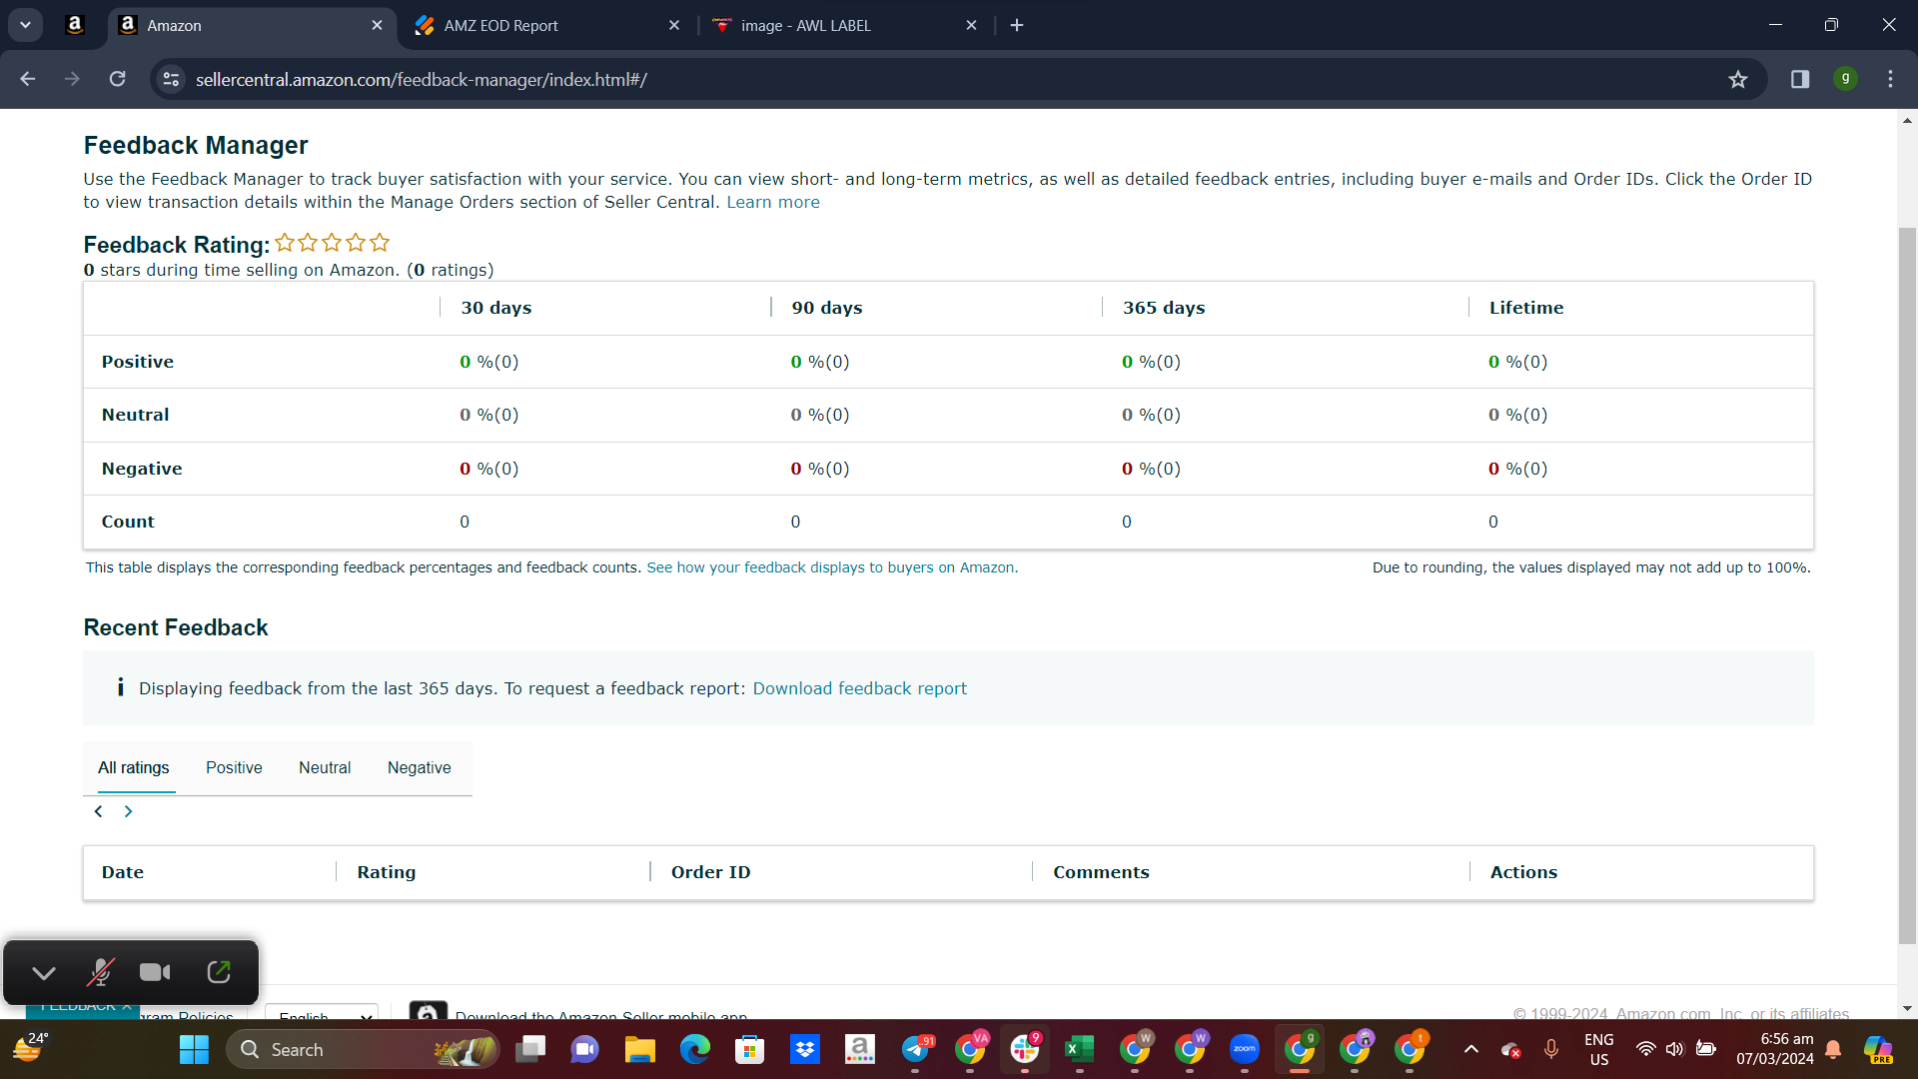Go back to the previous page
Image resolution: width=1918 pixels, height=1079 pixels.
click(28, 79)
